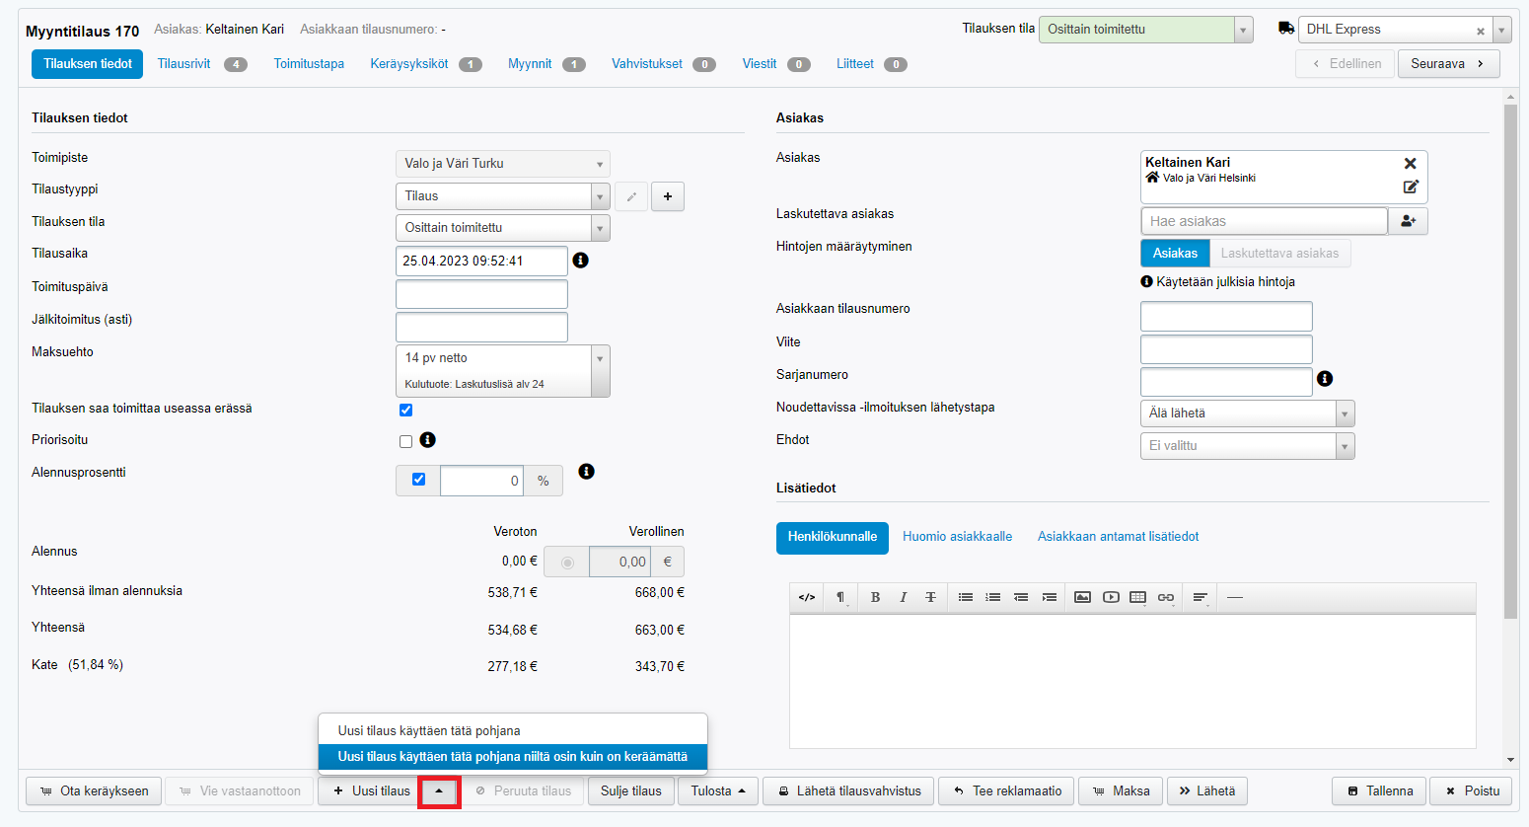Expand the Tulosta dropdown button

717,790
